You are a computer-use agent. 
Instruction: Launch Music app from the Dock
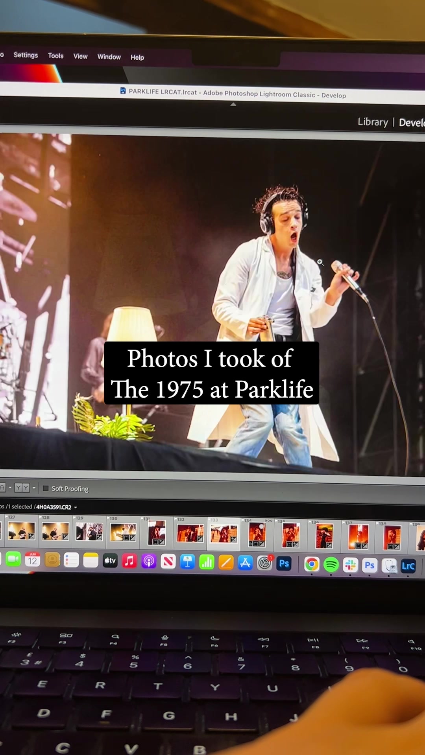coord(129,561)
